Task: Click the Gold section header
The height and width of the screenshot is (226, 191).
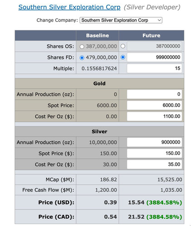Action: pyautogui.click(x=99, y=84)
